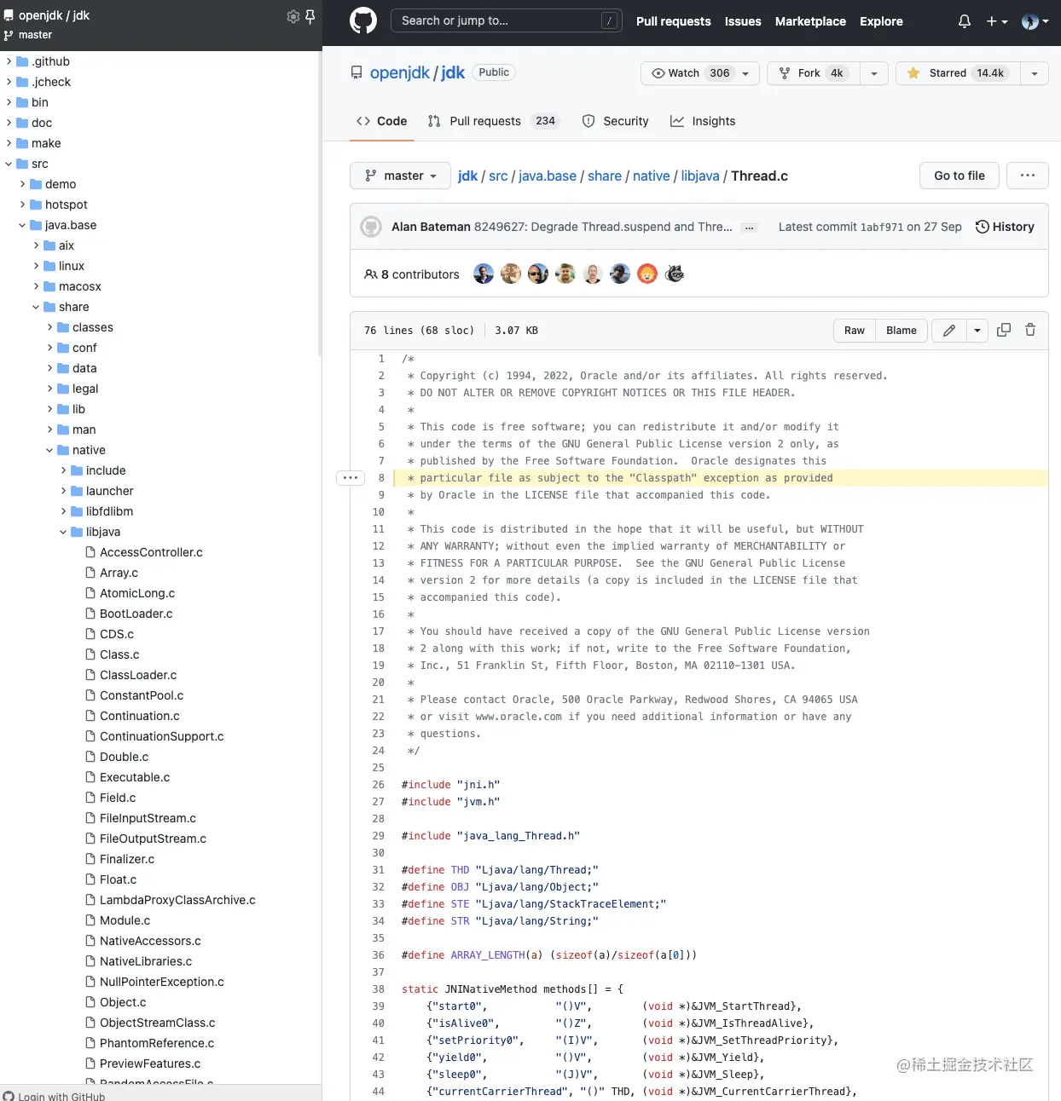Go to the libjava breadcrumb link

tap(700, 176)
